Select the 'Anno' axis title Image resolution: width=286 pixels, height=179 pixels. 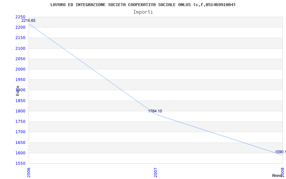coord(277,175)
